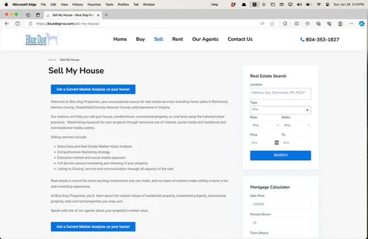The height and width of the screenshot is (239, 368).
Task: Open Our Agents navigation link
Action: 205,39
